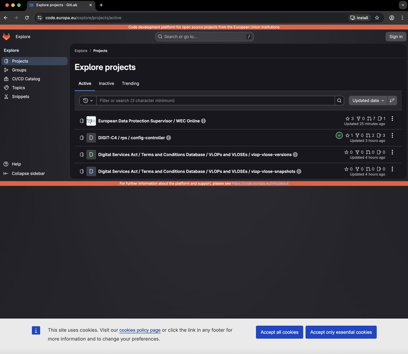Click the merge requests count on config-controller
408x354 pixels.
(370, 135)
